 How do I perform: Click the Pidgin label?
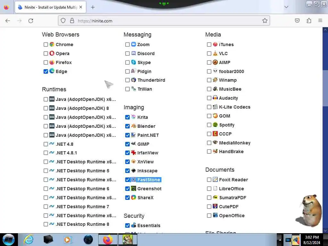click(144, 71)
